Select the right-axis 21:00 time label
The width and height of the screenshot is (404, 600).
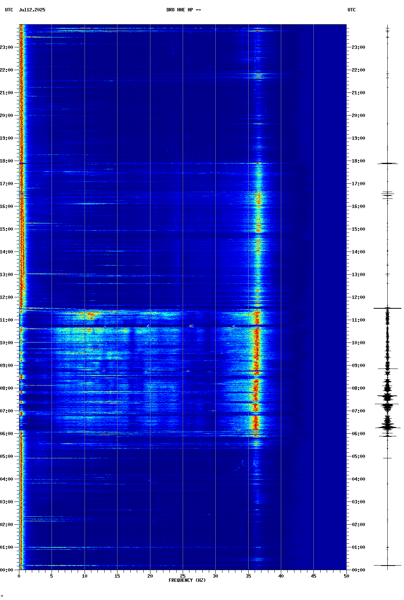pos(359,93)
